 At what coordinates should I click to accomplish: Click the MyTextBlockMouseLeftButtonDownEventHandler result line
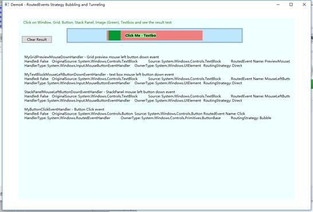(99, 74)
